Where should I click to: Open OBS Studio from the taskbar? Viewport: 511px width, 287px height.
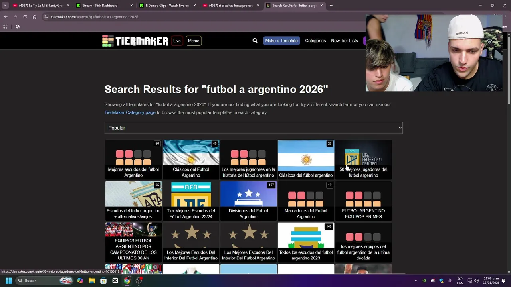139,281
